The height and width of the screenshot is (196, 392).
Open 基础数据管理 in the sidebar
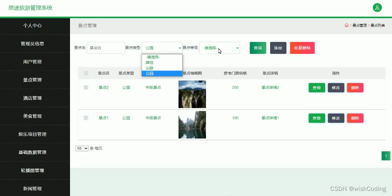(32, 152)
